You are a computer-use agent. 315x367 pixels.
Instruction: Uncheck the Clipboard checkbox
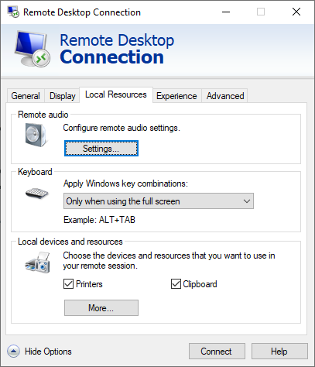tap(176, 284)
